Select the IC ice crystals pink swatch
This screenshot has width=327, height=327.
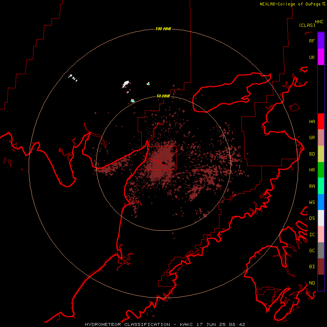(321, 234)
